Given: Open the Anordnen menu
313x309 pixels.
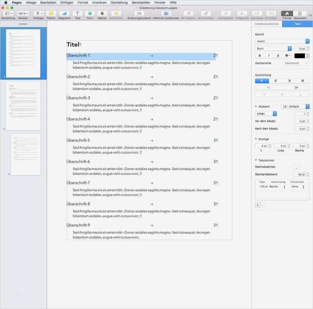Looking at the screenshot, I should pos(99,3).
